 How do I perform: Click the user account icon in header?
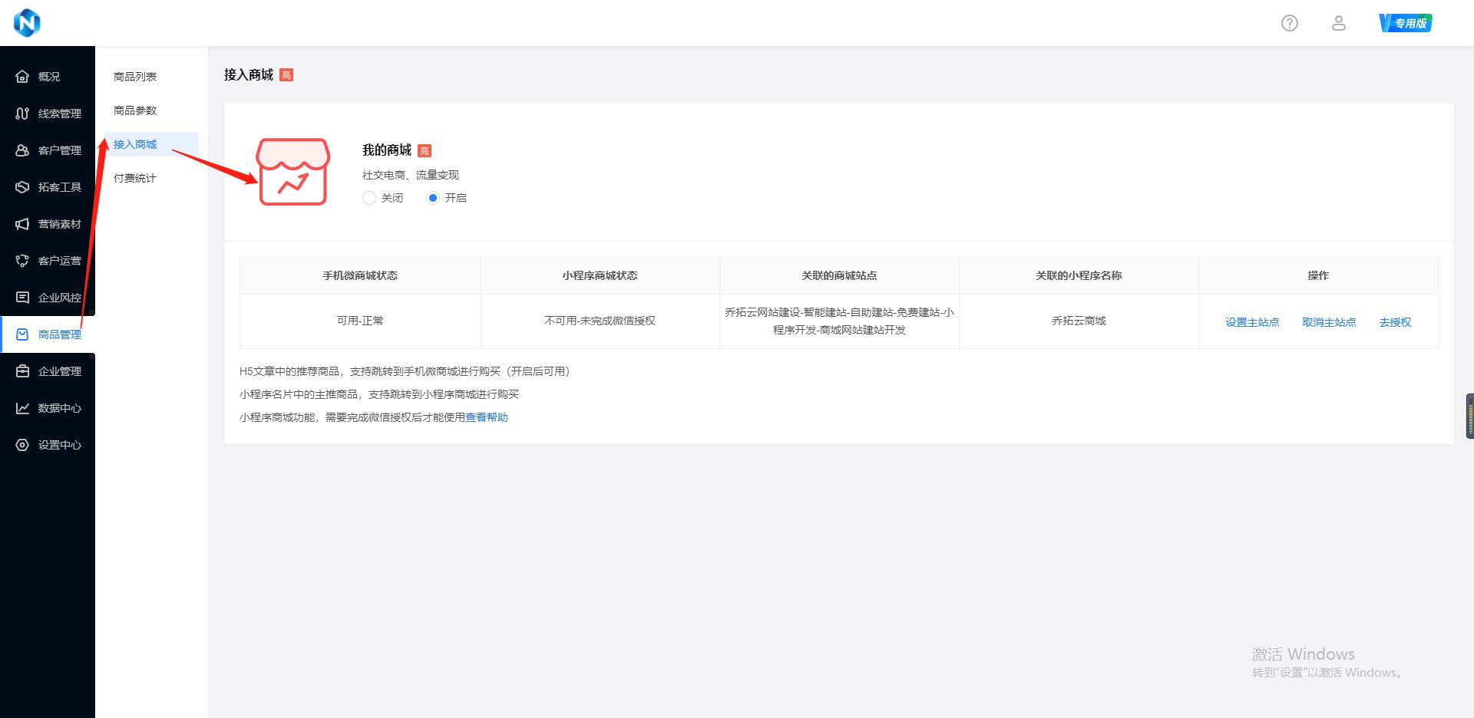tap(1338, 23)
